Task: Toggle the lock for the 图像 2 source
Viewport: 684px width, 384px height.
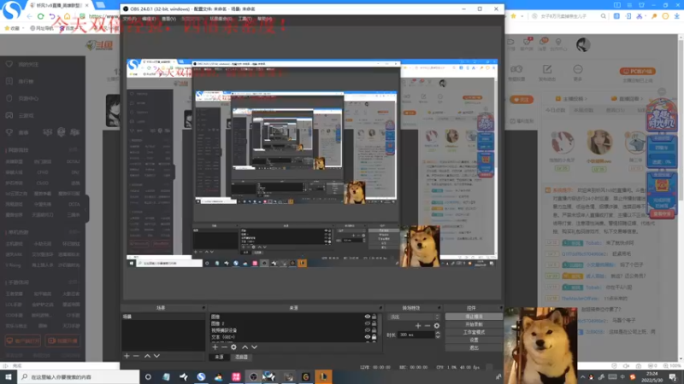Action: [374, 323]
